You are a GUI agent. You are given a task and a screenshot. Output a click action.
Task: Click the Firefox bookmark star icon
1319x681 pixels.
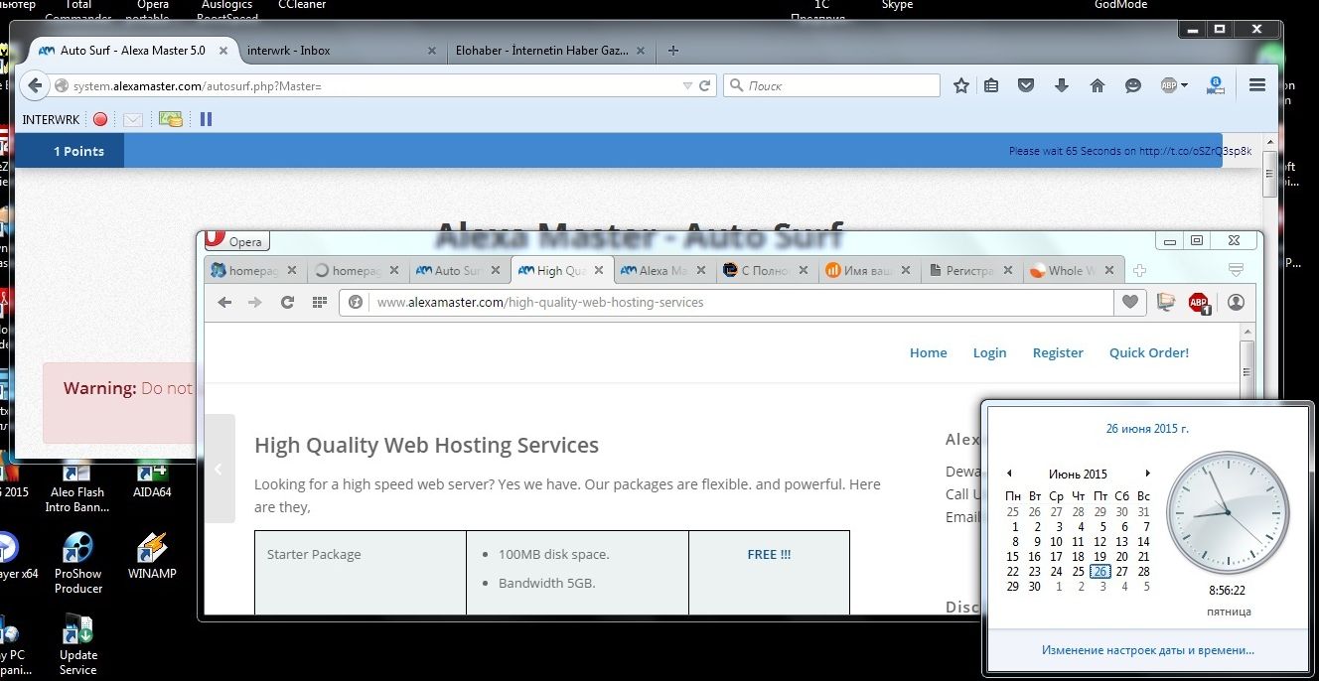960,86
